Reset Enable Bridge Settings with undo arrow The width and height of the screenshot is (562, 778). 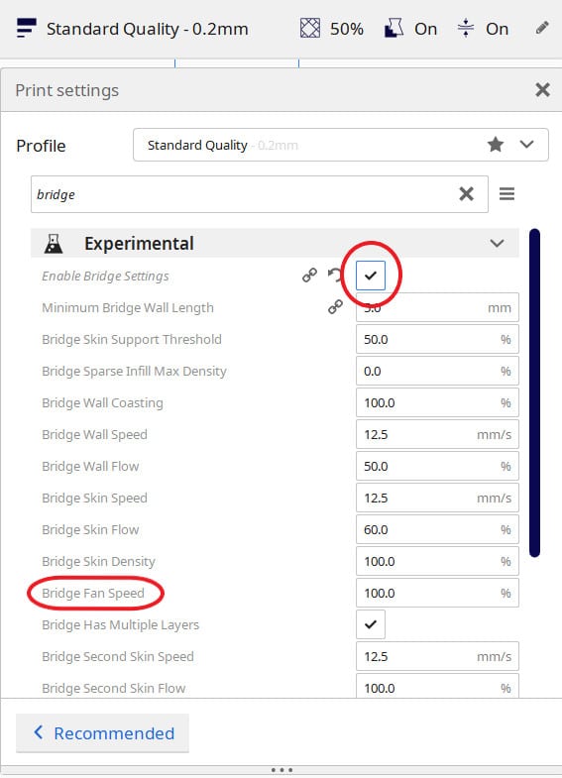click(335, 275)
